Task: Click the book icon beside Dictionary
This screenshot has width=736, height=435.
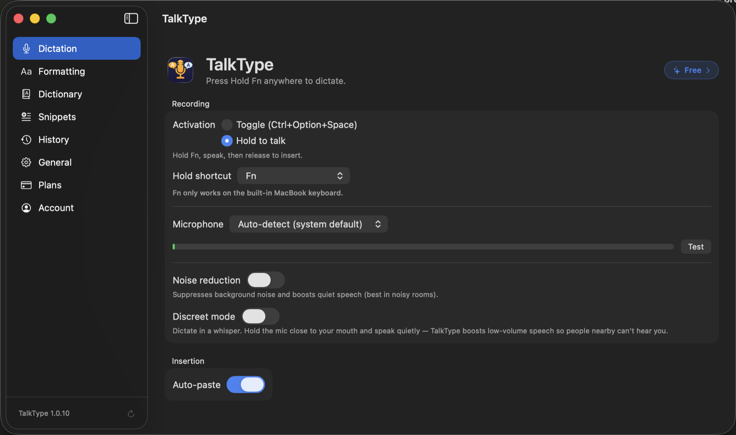Action: click(x=26, y=94)
